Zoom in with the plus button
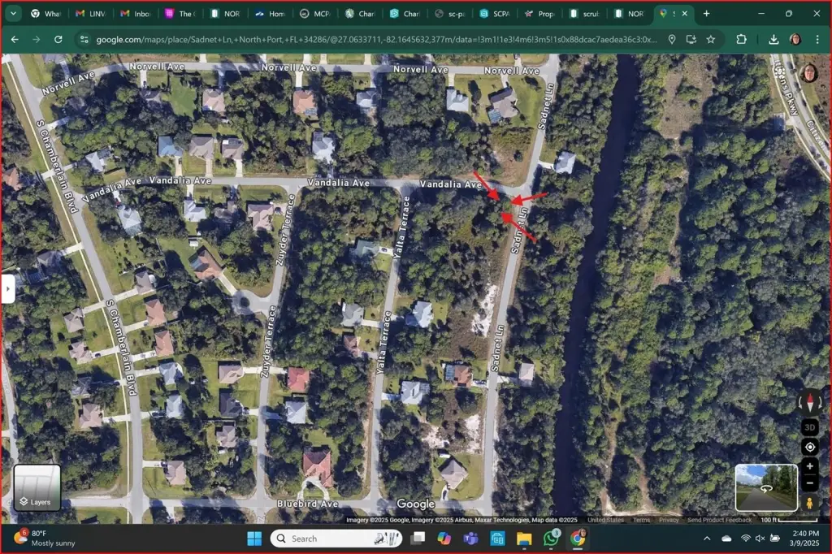Screen dimensions: 832x554 click(x=809, y=466)
